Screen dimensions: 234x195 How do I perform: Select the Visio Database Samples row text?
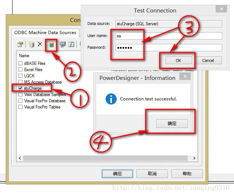click(x=45, y=95)
